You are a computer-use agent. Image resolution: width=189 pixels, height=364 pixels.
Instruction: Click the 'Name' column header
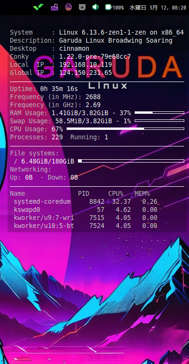pyautogui.click(x=17, y=193)
